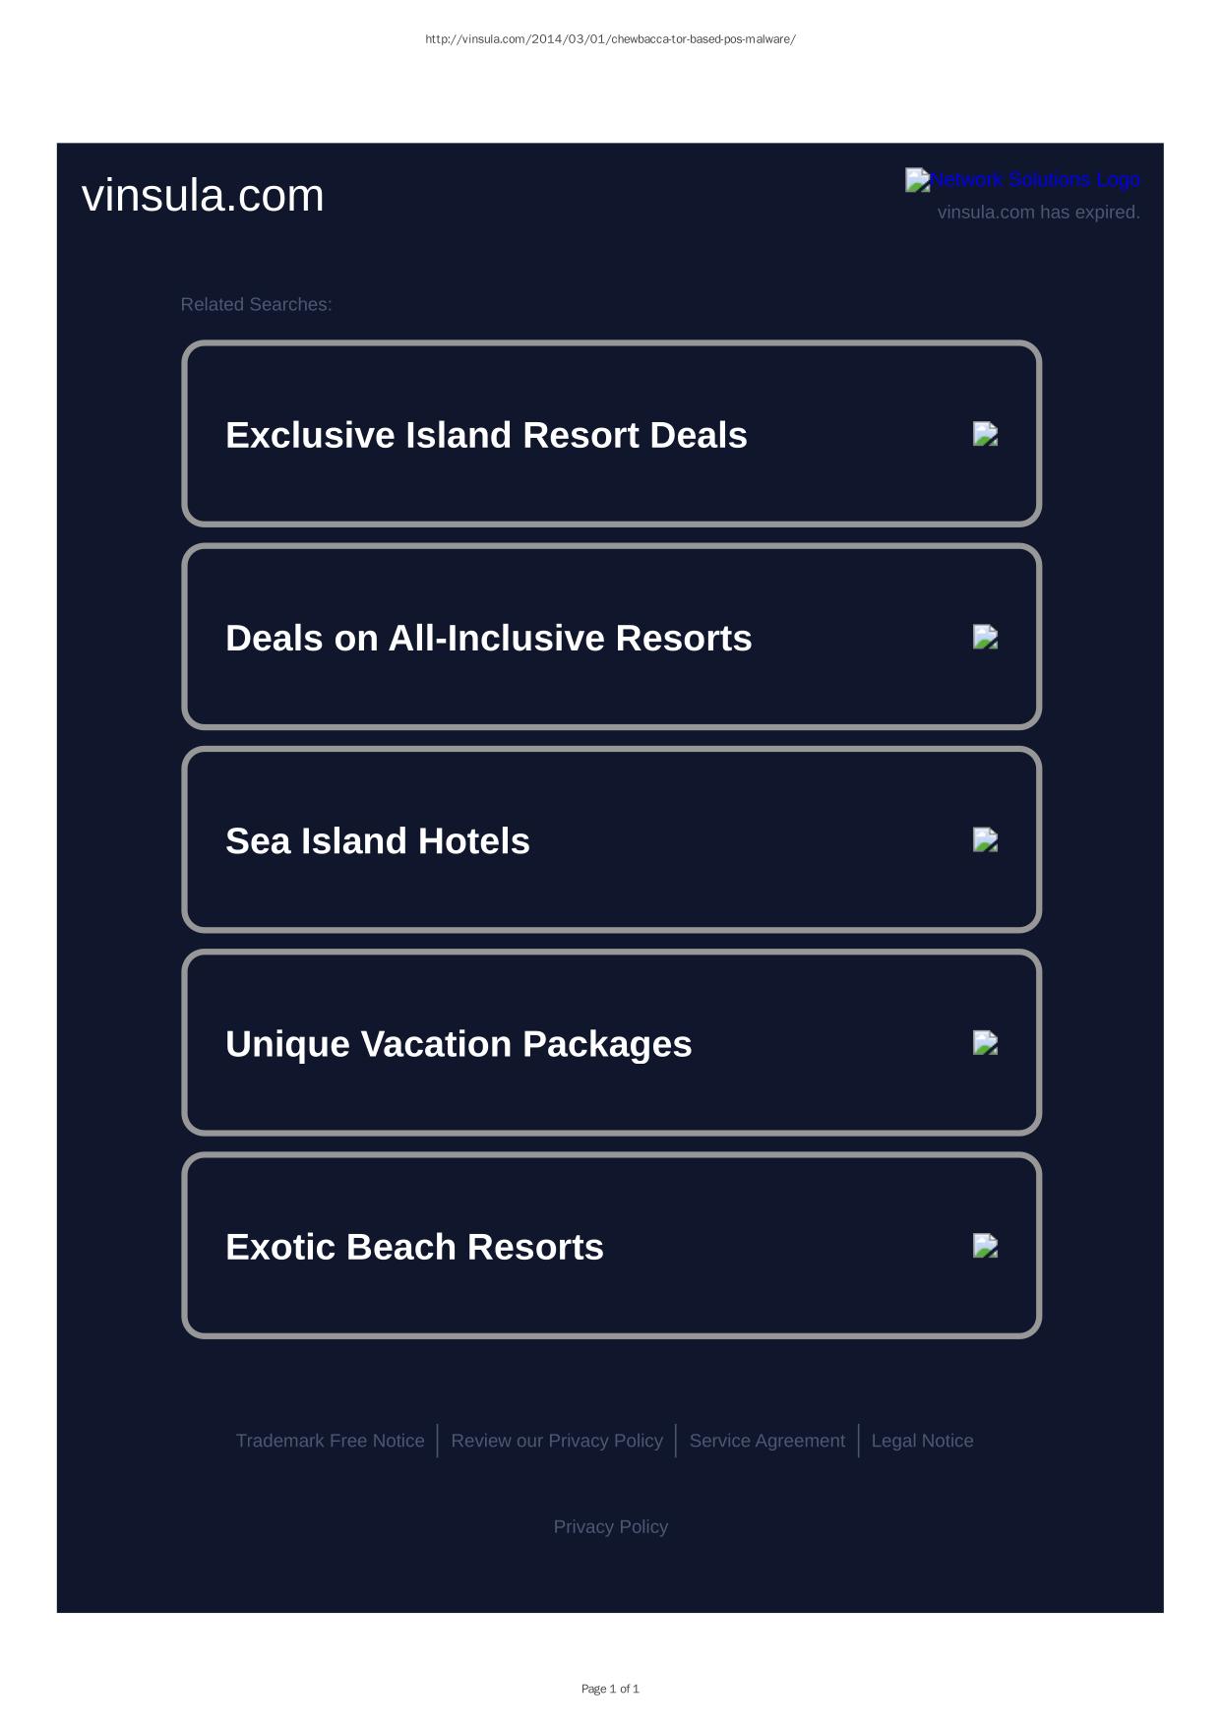Select the Sea Island Hotels search
Viewport: 1222px width, 1728px height.
pos(378,841)
